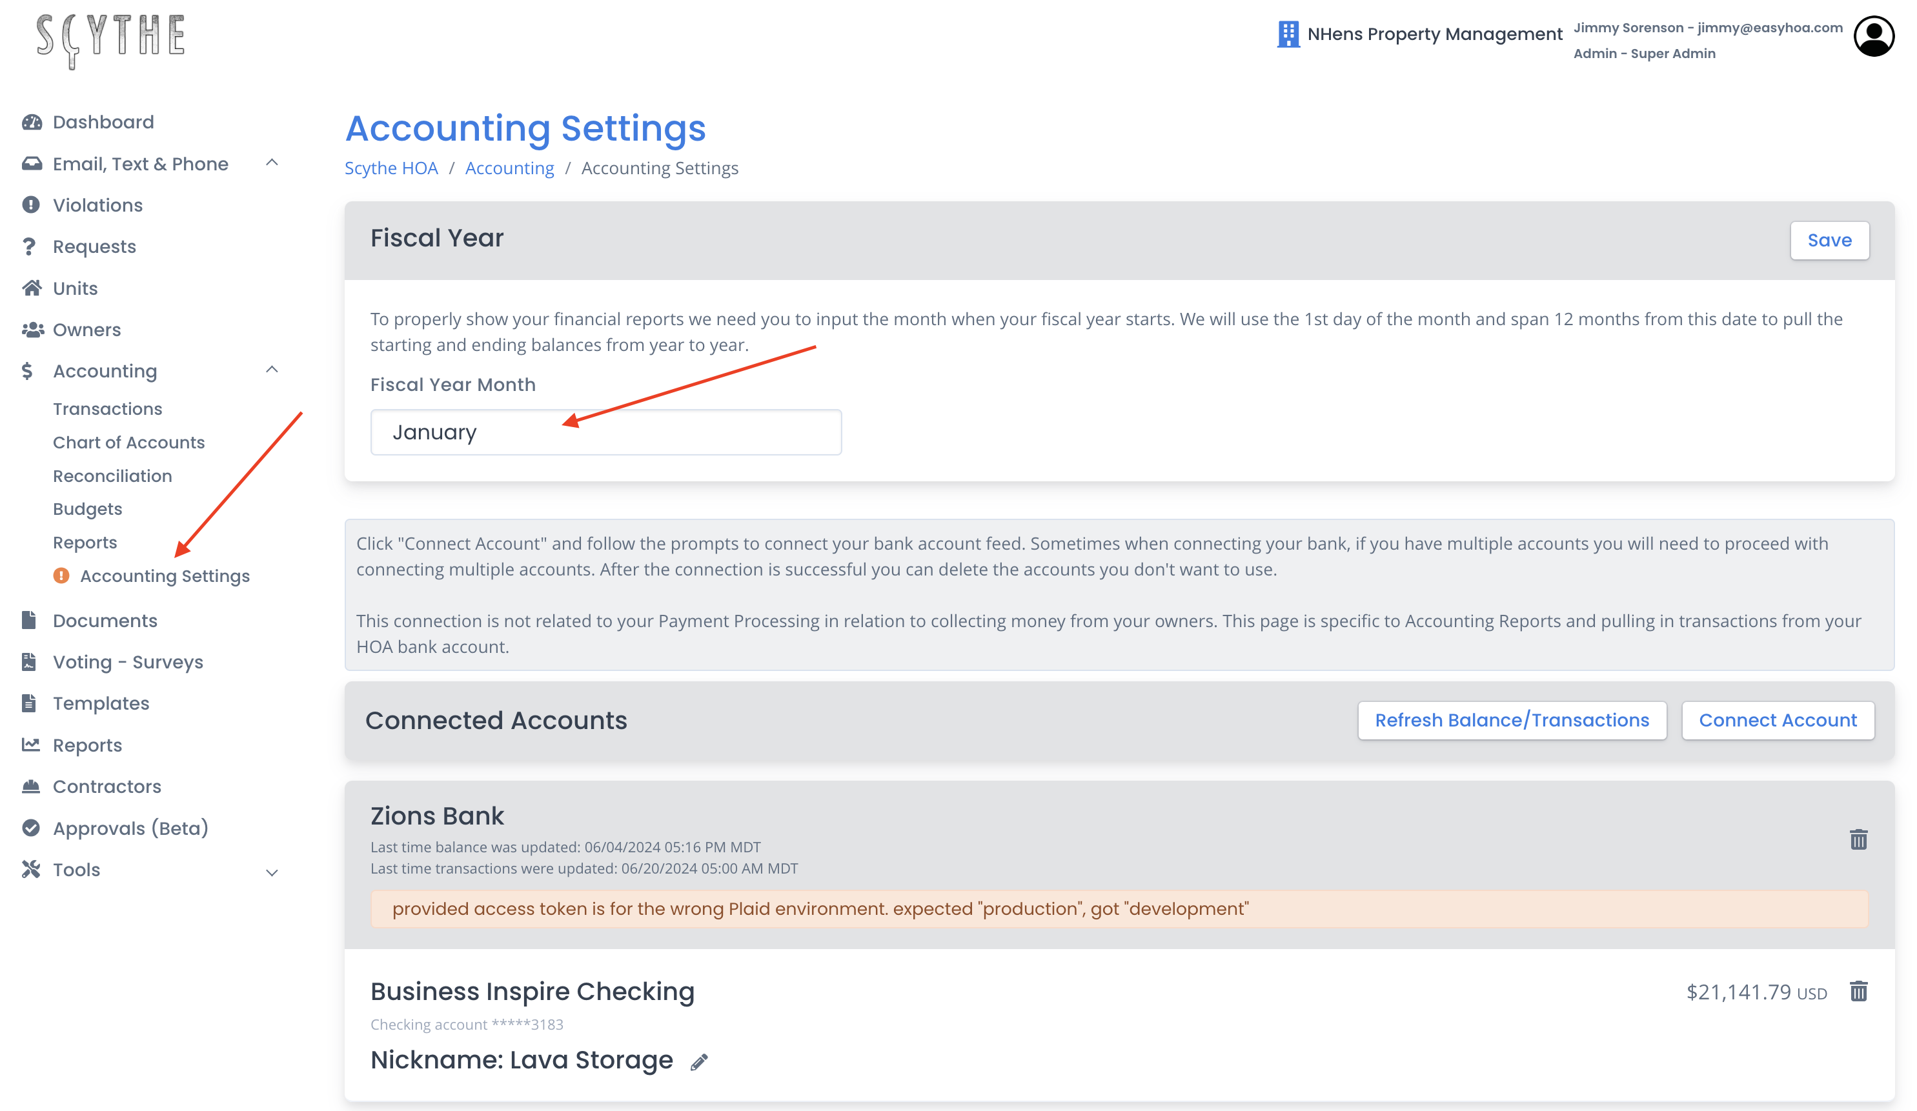Open Dashboard in the sidebar
This screenshot has width=1917, height=1111.
tap(103, 123)
